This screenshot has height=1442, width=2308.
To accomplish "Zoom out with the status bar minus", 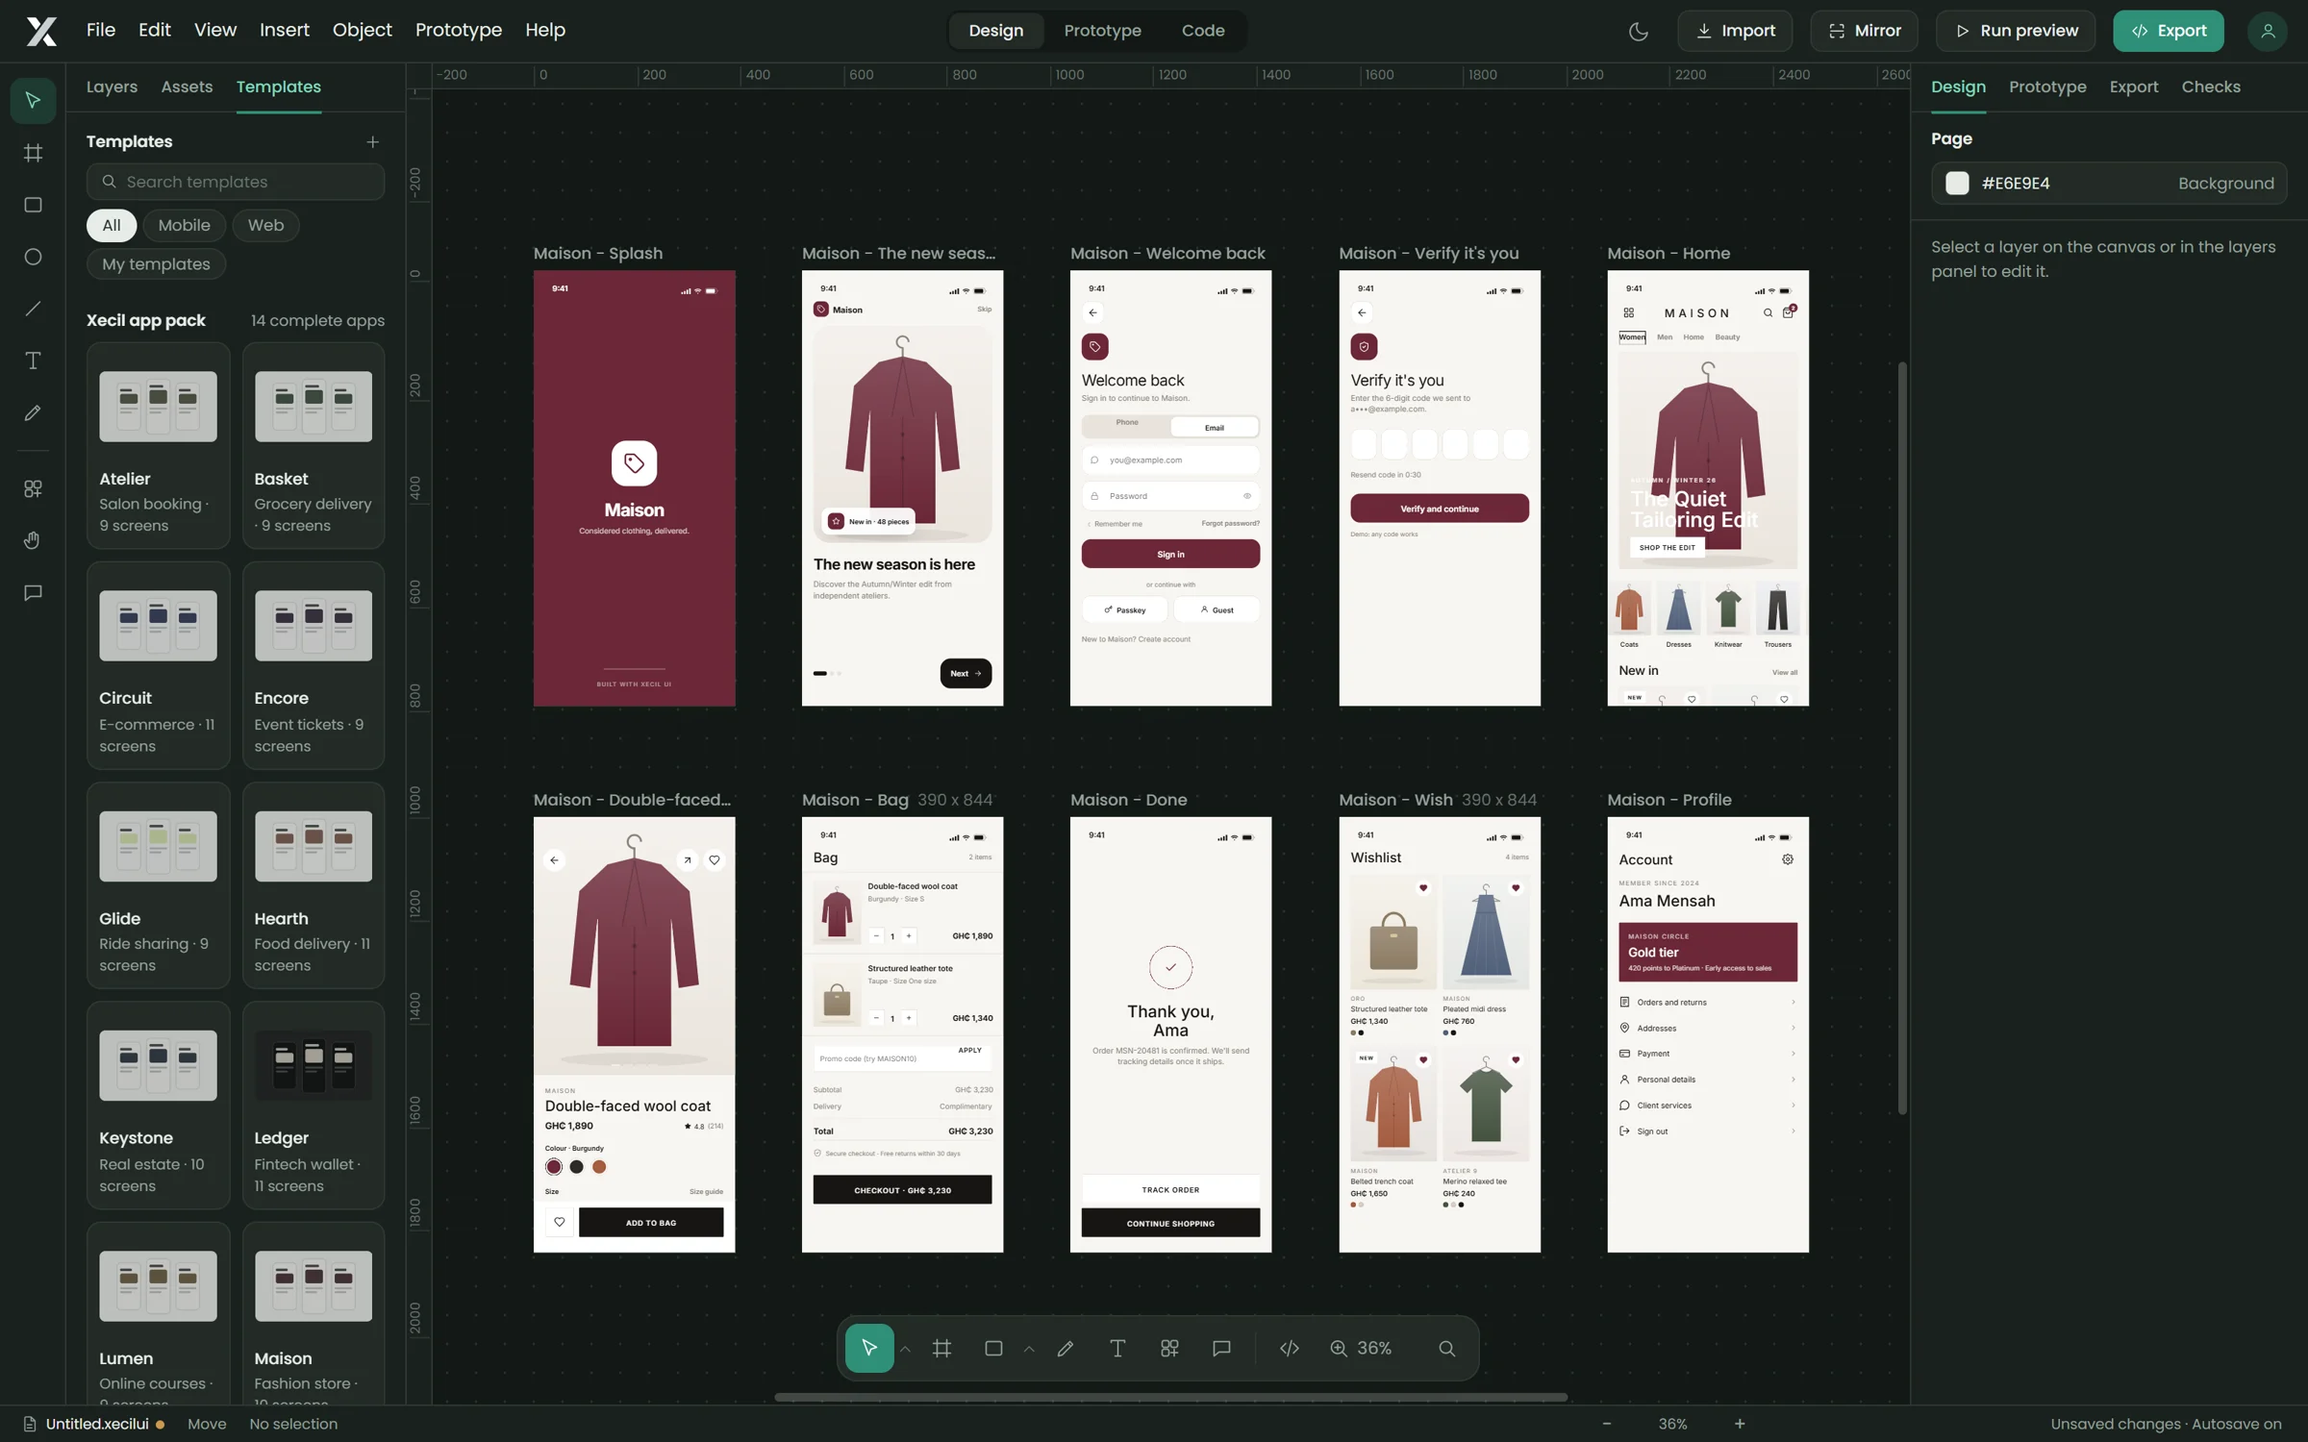I will tap(1606, 1424).
